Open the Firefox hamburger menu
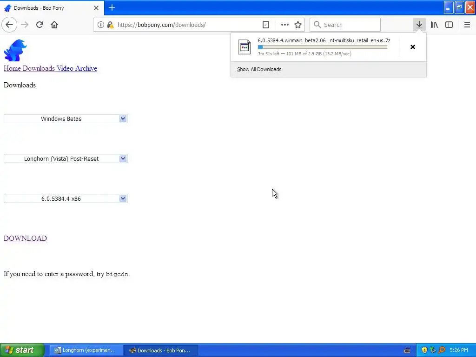Screen dimensions: 476x357 [467, 25]
